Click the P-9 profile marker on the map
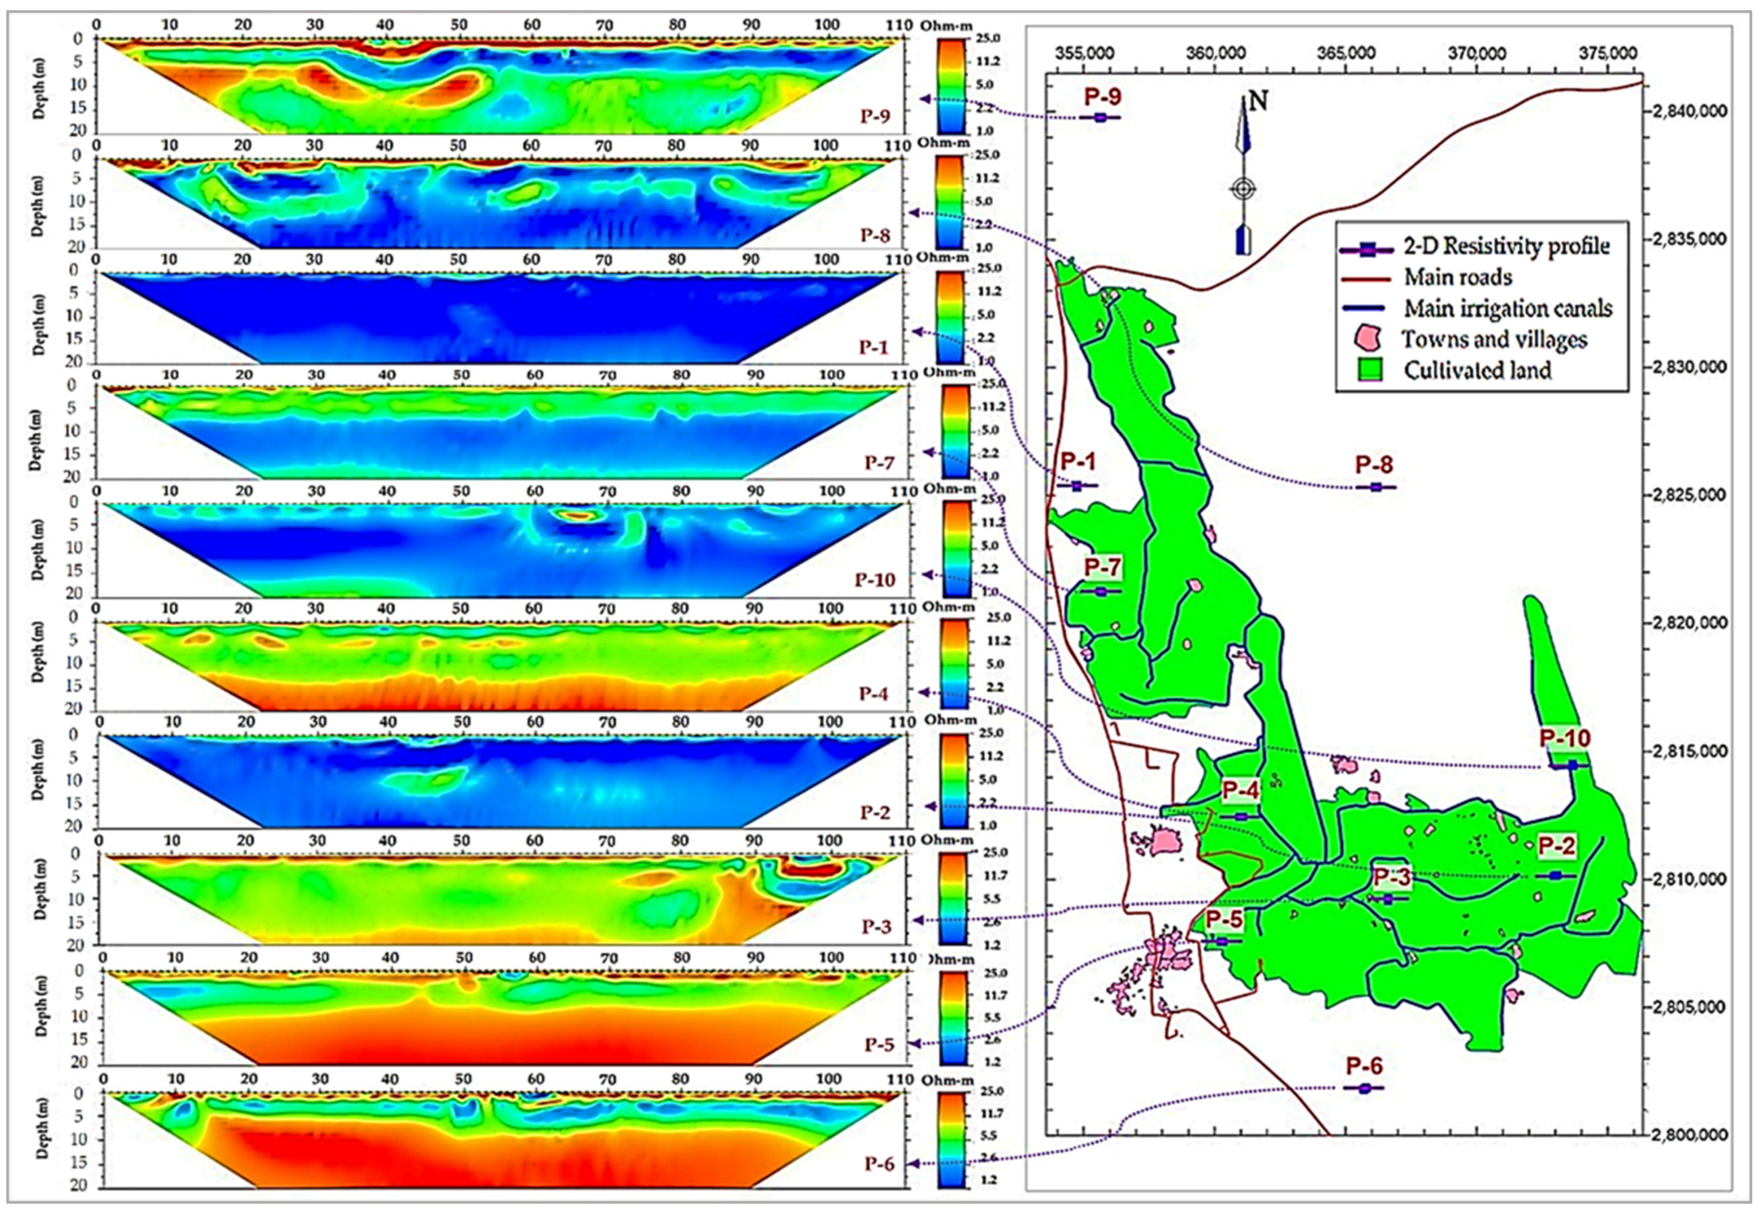 coord(1101,117)
